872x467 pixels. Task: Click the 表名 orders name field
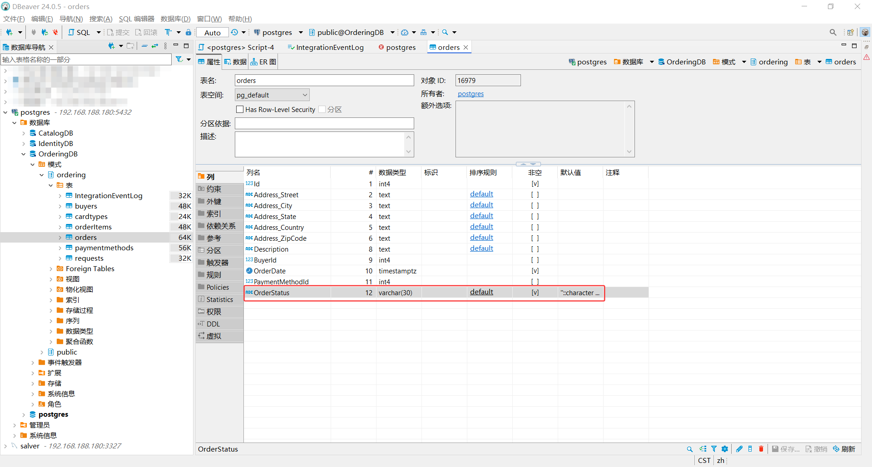point(324,80)
